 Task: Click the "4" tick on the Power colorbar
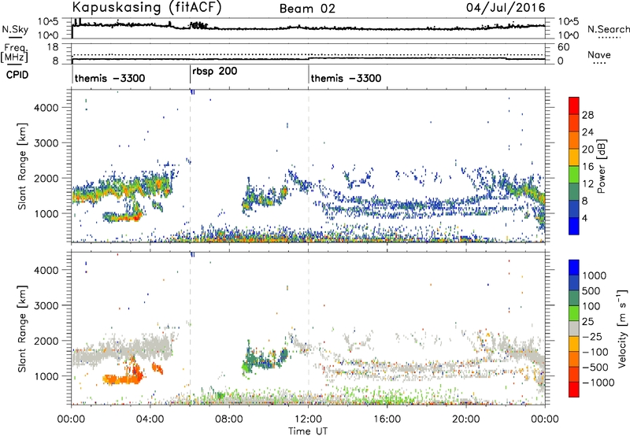[585, 218]
